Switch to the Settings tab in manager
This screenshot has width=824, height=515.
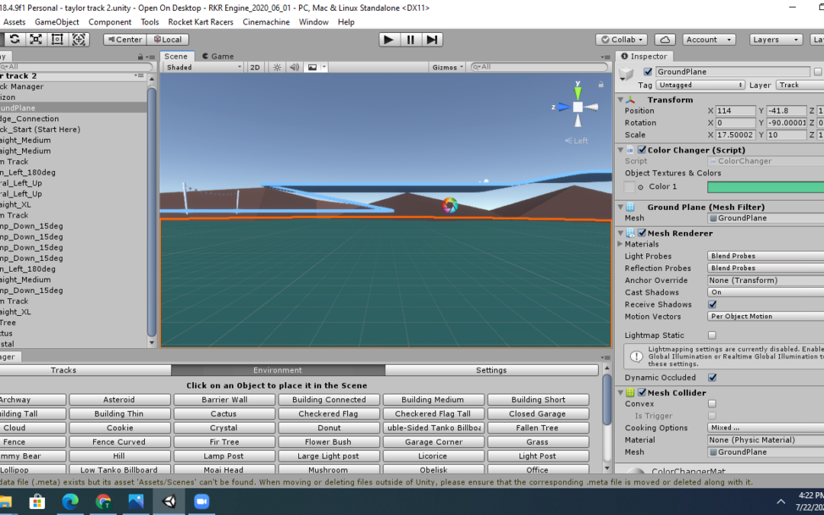point(491,371)
